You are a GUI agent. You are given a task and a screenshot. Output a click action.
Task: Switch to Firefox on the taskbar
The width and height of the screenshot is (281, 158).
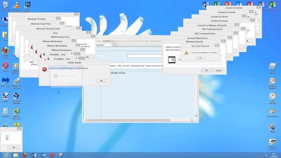25,155
